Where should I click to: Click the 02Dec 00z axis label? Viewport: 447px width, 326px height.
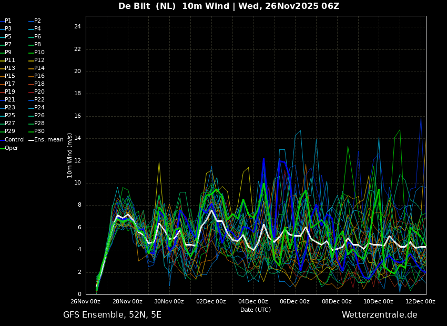point(211,301)
